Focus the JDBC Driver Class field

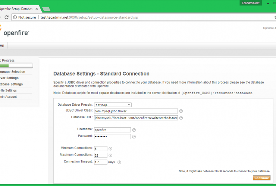[x=136, y=111]
